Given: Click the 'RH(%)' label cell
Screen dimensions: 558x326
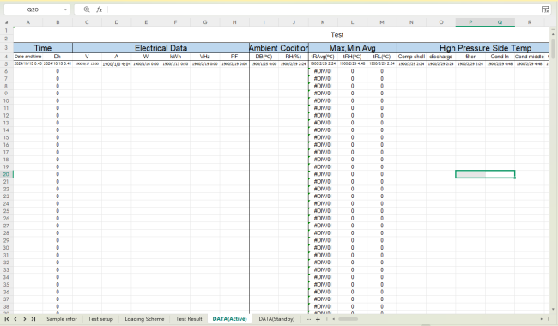Looking at the screenshot, I should [294, 57].
